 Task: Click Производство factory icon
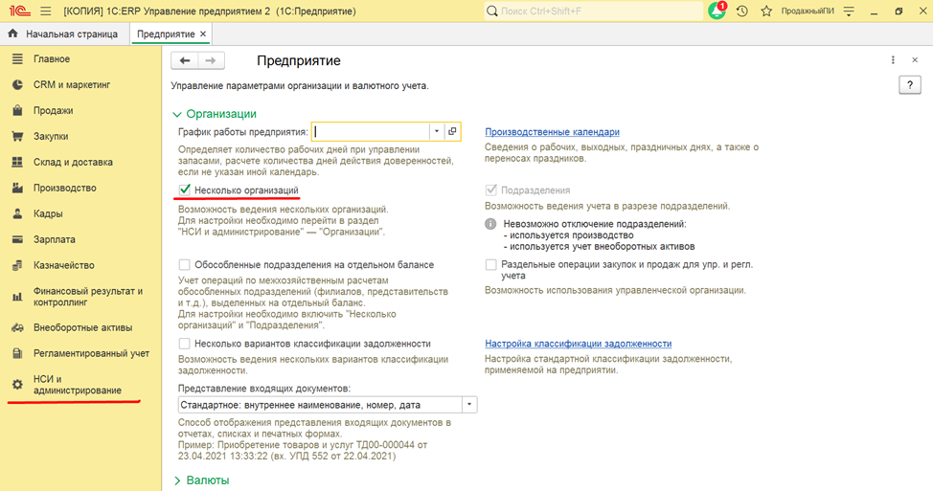[17, 188]
